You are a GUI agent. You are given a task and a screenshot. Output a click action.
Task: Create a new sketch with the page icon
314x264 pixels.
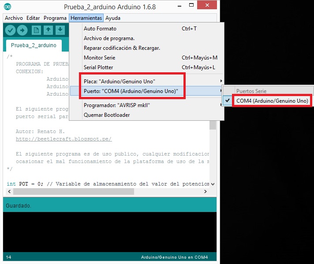(36, 30)
